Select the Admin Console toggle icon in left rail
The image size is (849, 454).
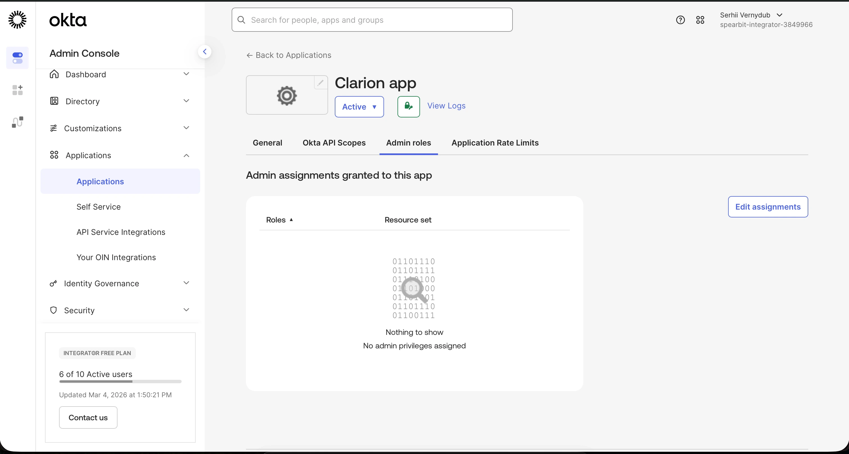17,58
